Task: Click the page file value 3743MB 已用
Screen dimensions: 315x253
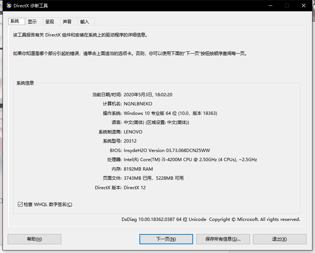Action: [x=154, y=178]
